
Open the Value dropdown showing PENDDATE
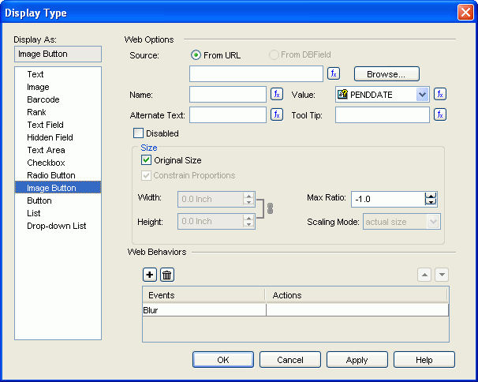point(422,94)
